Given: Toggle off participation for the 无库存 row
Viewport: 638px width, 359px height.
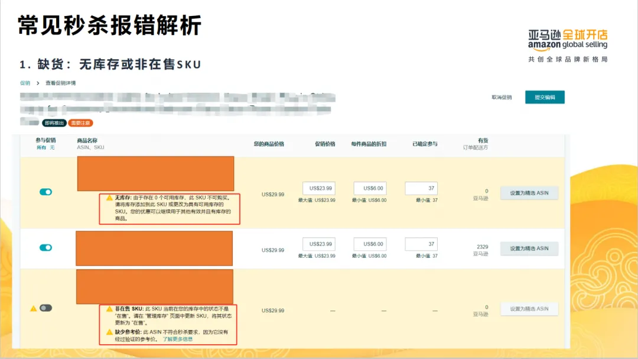Looking at the screenshot, I should [45, 192].
